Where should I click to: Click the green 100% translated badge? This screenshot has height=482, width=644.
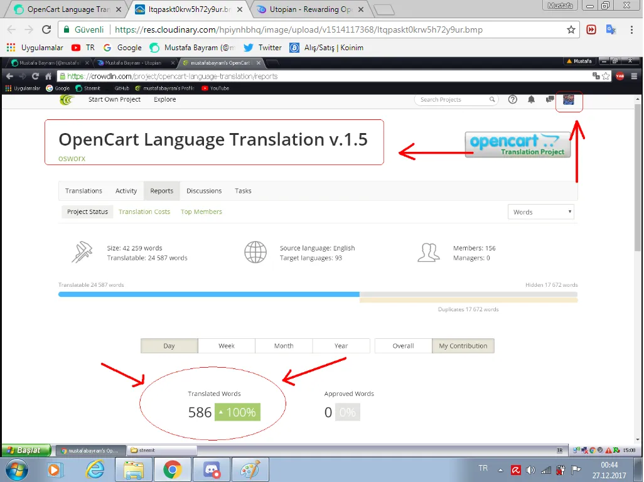(x=237, y=412)
